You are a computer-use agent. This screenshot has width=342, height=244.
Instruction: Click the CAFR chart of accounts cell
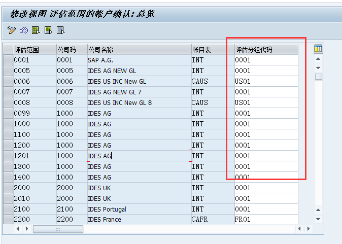pyautogui.click(x=213, y=219)
